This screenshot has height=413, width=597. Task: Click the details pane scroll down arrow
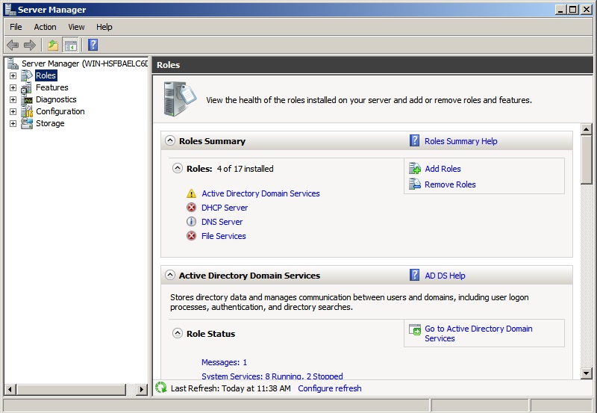click(x=587, y=373)
